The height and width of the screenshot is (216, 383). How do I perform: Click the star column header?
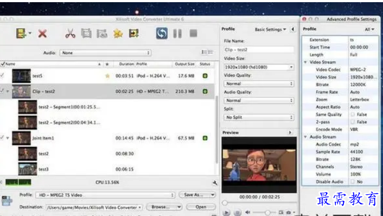[x=107, y=64]
